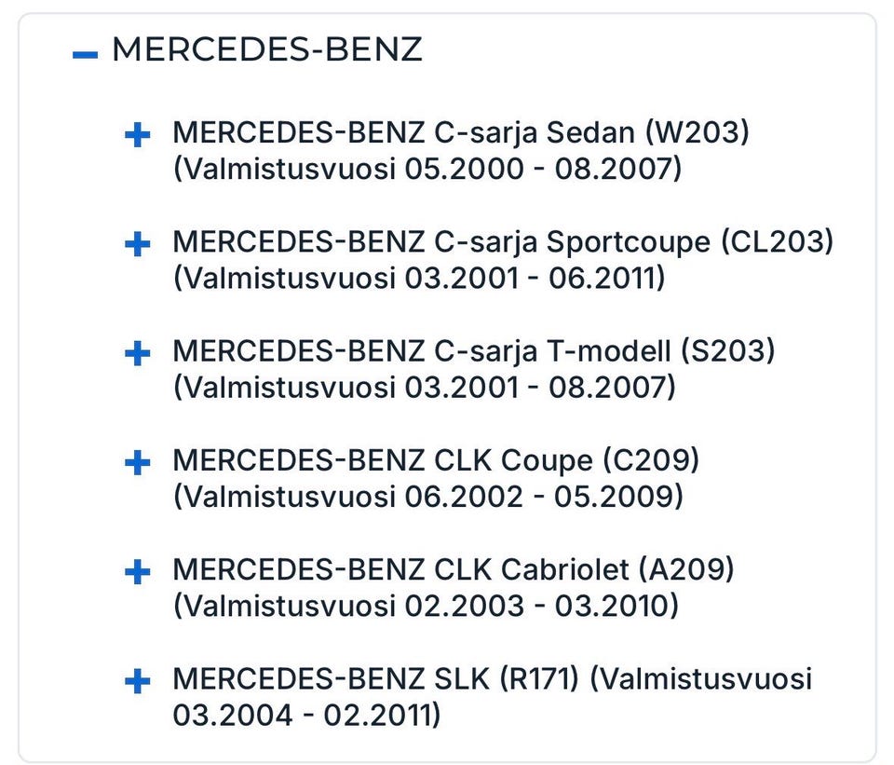
Task: Expand the C-sarja Sportcoupe (CL203) plus icon
Action: pos(137,245)
